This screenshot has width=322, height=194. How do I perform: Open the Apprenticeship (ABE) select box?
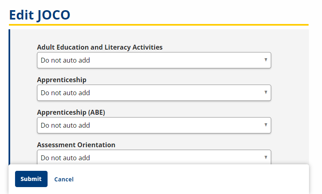154,125
